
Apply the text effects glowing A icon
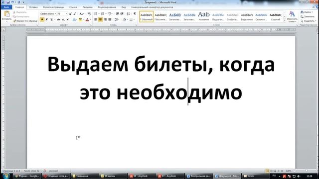(x=74, y=19)
